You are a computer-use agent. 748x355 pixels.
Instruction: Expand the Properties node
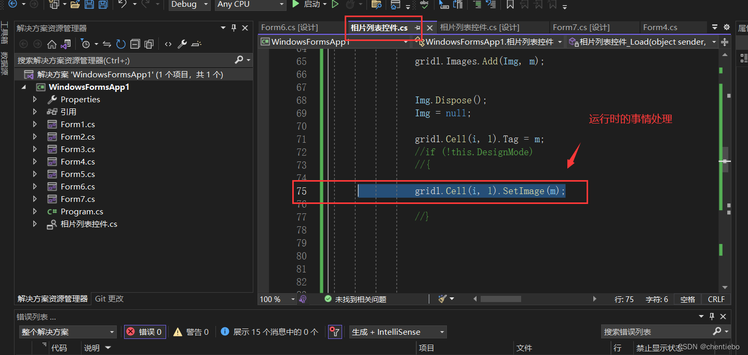coord(35,99)
